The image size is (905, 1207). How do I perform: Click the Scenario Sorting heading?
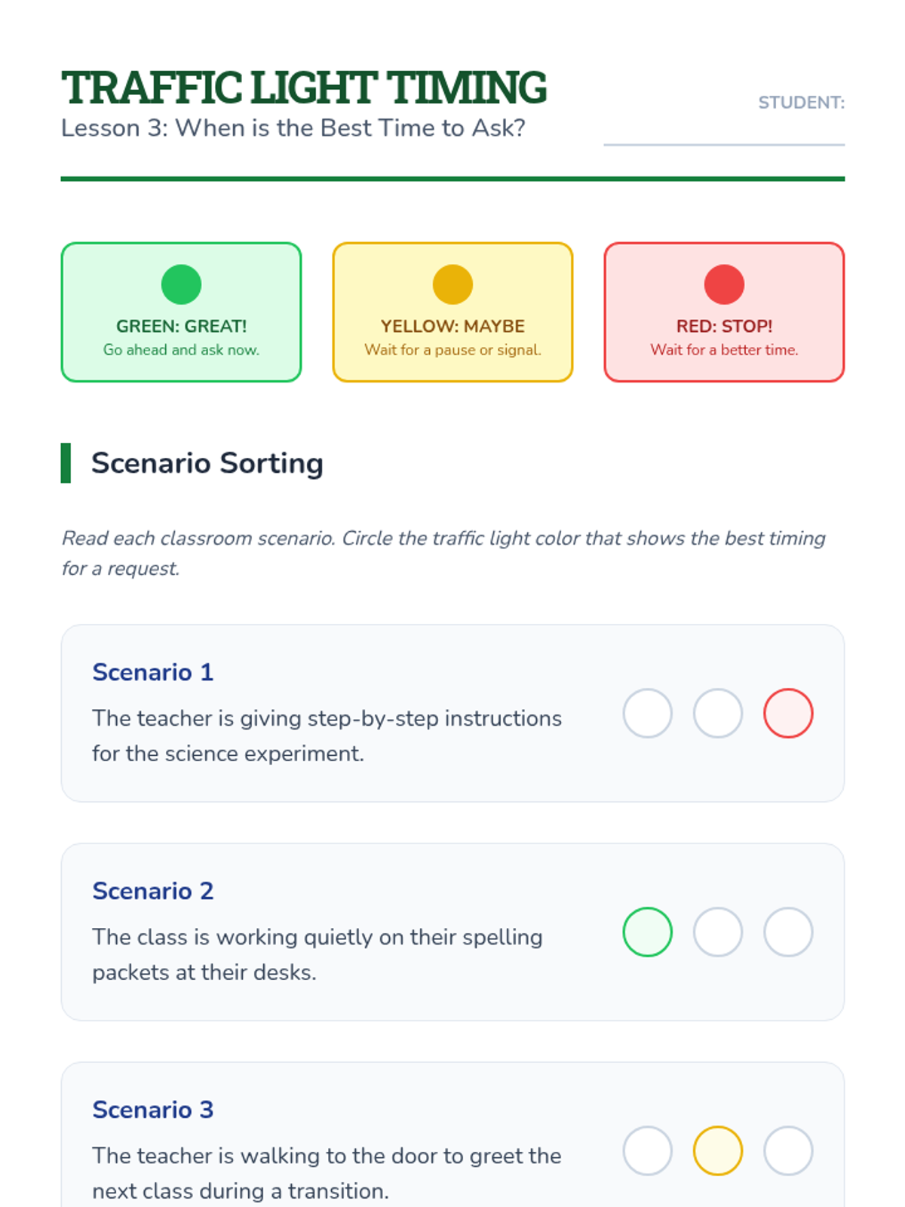pos(207,462)
